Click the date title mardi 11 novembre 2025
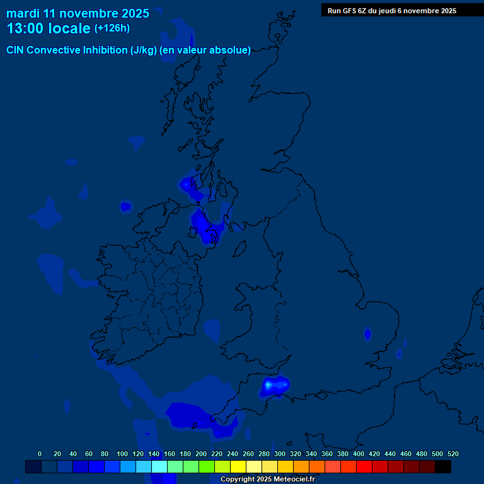 coord(78,13)
